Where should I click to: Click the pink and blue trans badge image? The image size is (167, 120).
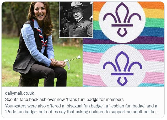click(123, 65)
